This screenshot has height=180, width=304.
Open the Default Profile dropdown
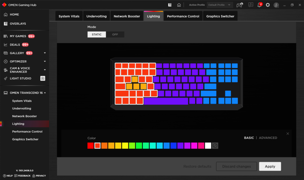point(219,5)
